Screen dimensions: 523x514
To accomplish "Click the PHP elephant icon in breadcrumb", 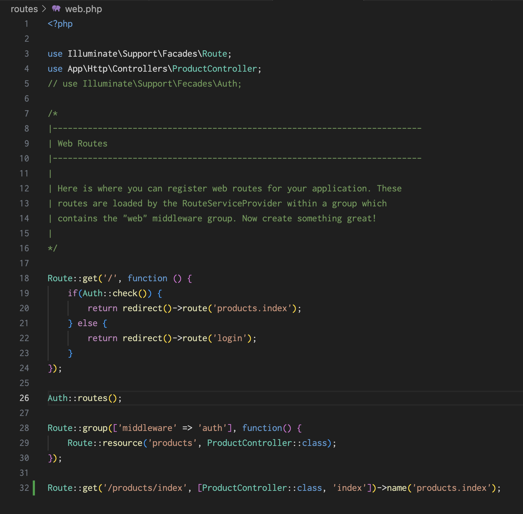I will tap(56, 9).
